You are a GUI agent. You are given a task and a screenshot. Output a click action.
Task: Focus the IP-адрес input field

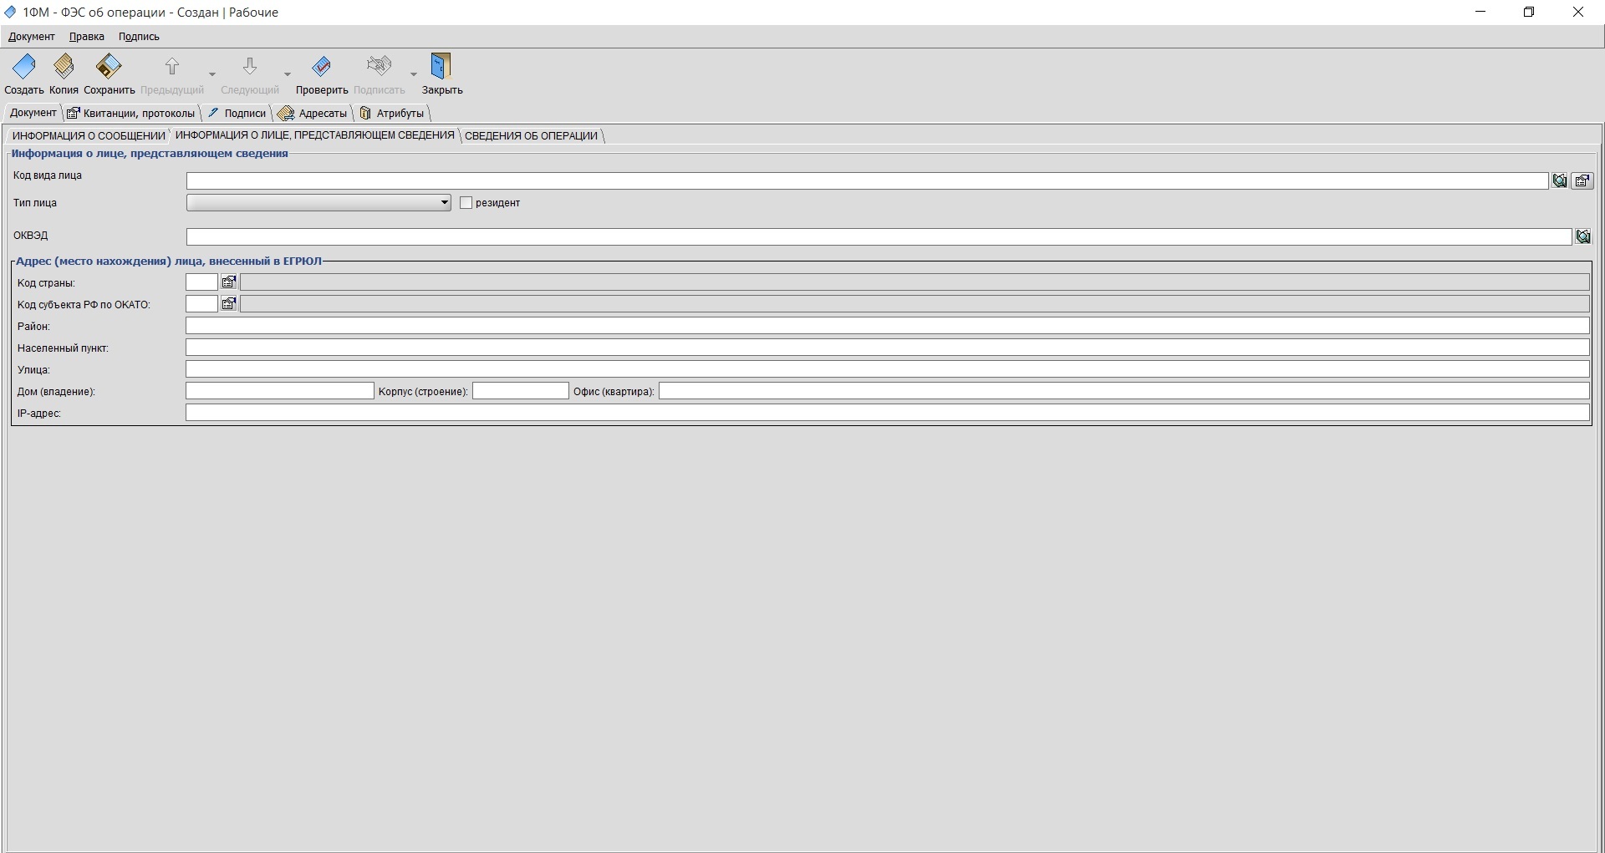coord(888,413)
